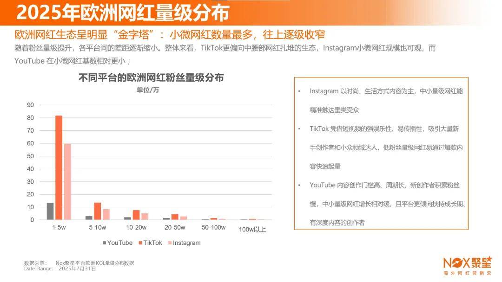
Task: Click the tallest TikTok bar in 1-5w
Action: point(59,167)
